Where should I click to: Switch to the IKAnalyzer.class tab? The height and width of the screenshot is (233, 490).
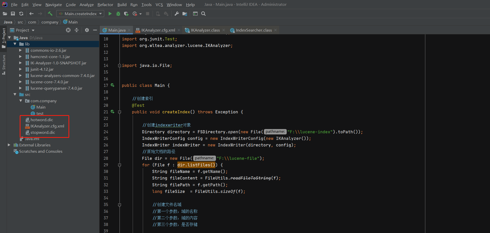point(205,30)
